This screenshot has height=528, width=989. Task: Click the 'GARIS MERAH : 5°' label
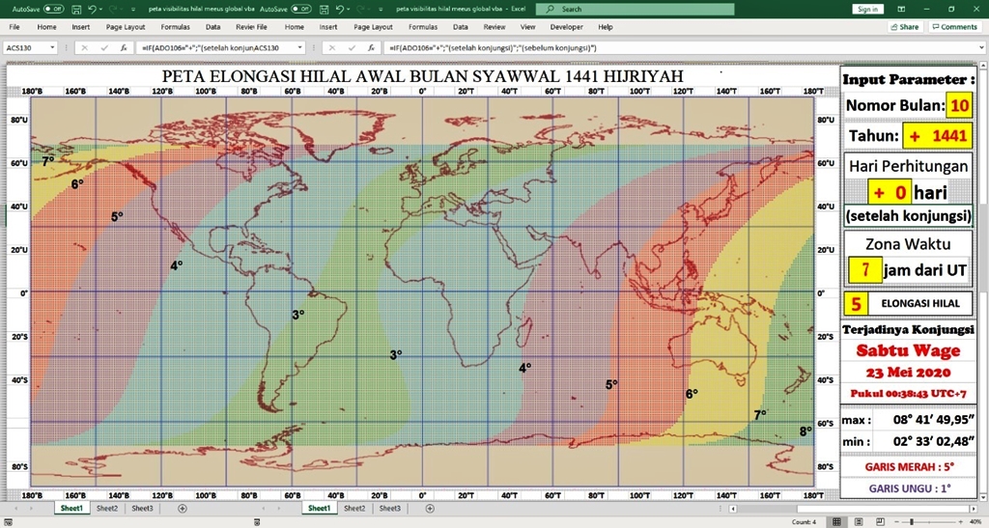[909, 467]
